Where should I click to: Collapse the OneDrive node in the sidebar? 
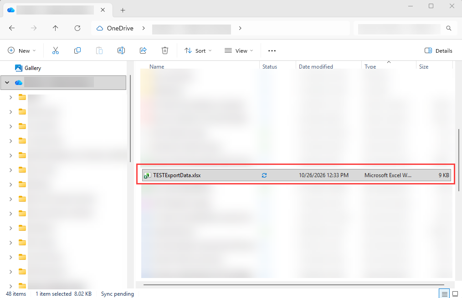coord(7,83)
